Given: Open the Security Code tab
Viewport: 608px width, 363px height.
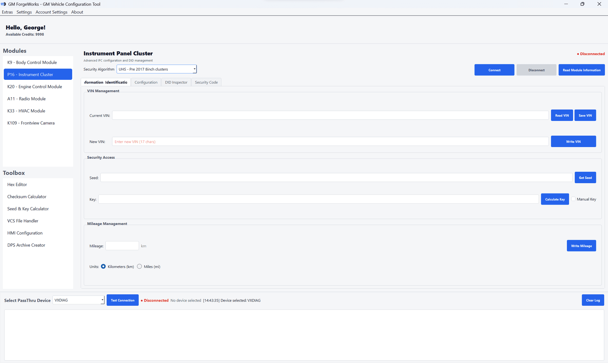Looking at the screenshot, I should (206, 82).
